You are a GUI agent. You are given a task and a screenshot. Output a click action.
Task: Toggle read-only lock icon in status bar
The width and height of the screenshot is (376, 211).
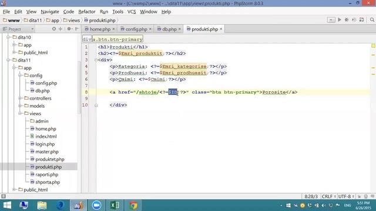click(359, 196)
